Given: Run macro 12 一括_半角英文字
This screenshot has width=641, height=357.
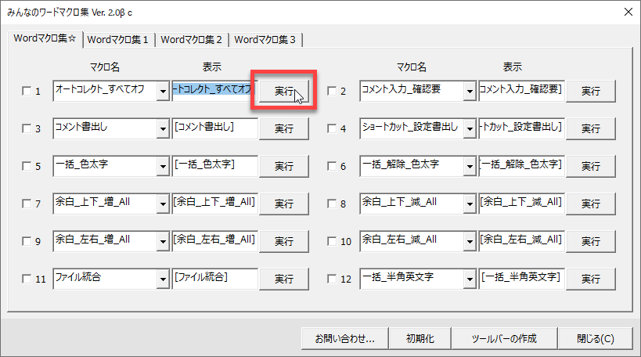Looking at the screenshot, I should 591,278.
